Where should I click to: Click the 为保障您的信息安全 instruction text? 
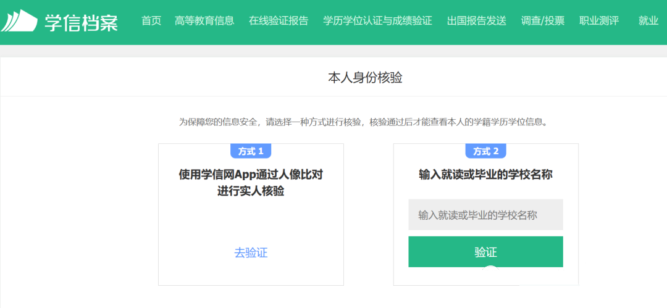[363, 122]
